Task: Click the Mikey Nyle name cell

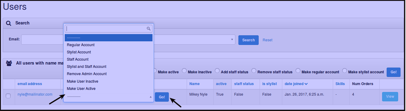Action: (x=198, y=94)
